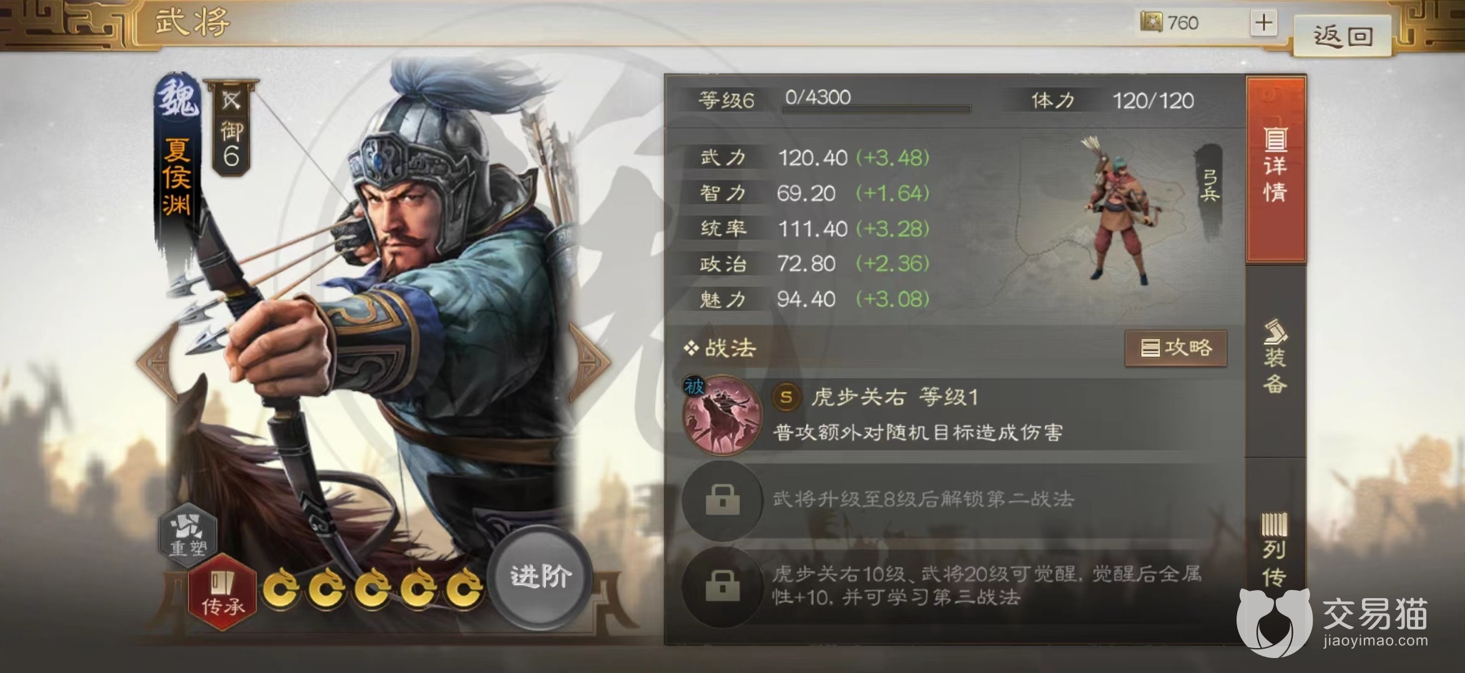Click the plus icon beside 760 currency

[x=1263, y=23]
